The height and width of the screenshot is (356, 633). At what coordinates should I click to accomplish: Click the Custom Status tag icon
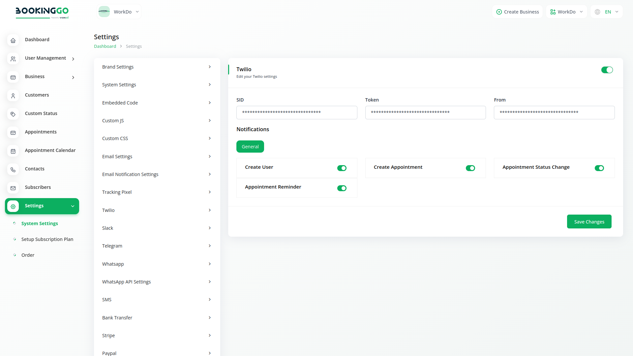click(x=13, y=114)
